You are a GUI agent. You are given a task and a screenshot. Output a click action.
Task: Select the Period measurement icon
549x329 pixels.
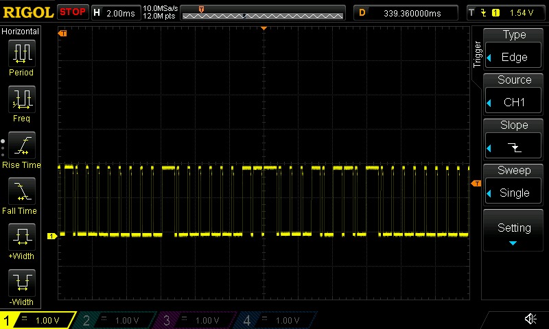click(x=21, y=53)
